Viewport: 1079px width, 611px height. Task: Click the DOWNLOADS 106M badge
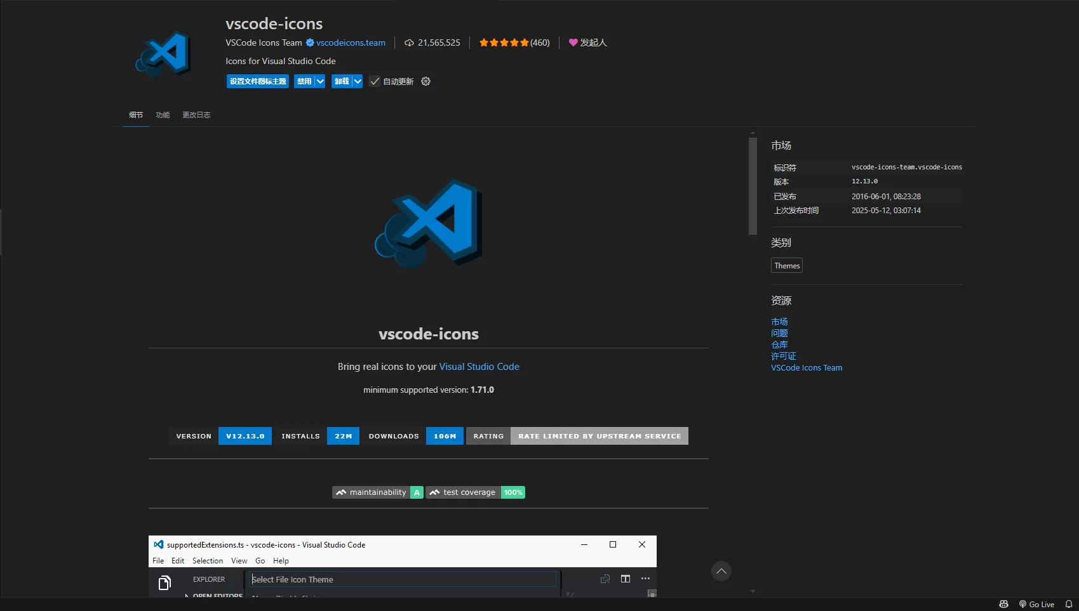tap(412, 436)
